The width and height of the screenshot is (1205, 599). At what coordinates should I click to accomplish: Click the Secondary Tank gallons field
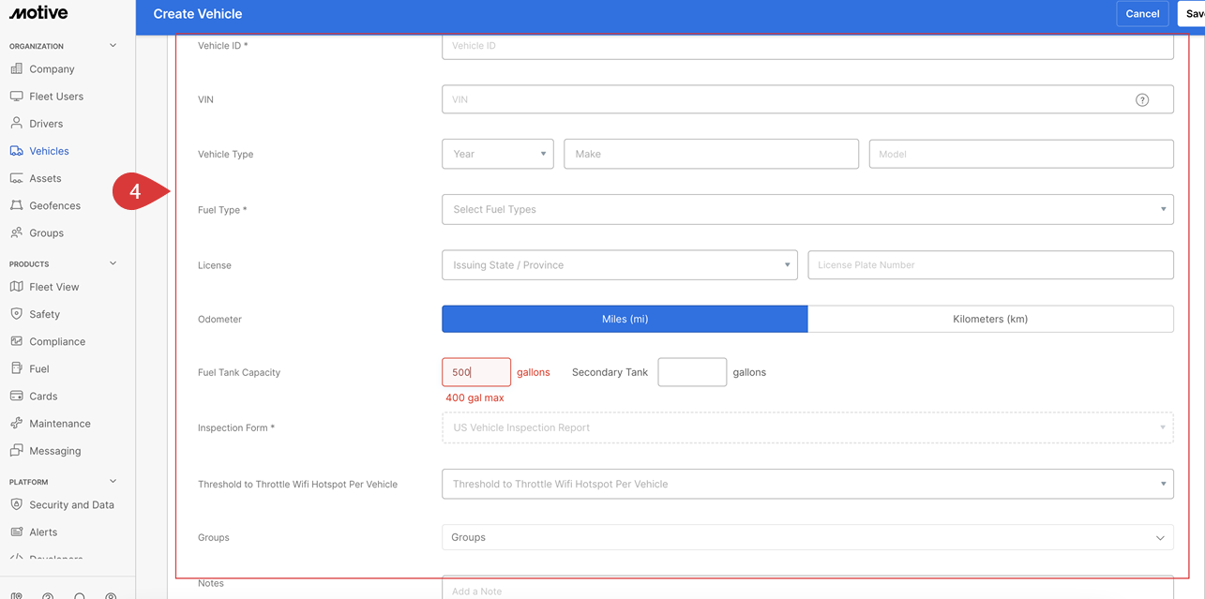coord(692,372)
